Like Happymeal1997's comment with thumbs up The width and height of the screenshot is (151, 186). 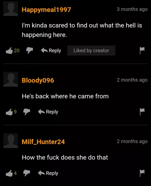pyautogui.click(x=9, y=51)
